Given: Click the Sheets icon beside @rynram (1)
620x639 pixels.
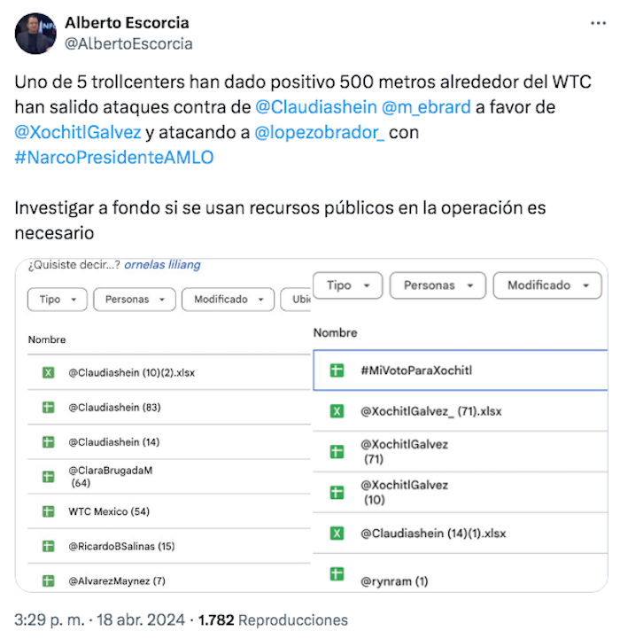Looking at the screenshot, I should tap(337, 573).
